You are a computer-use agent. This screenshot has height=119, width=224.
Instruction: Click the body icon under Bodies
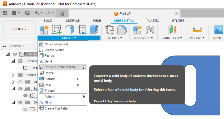pos(32,95)
